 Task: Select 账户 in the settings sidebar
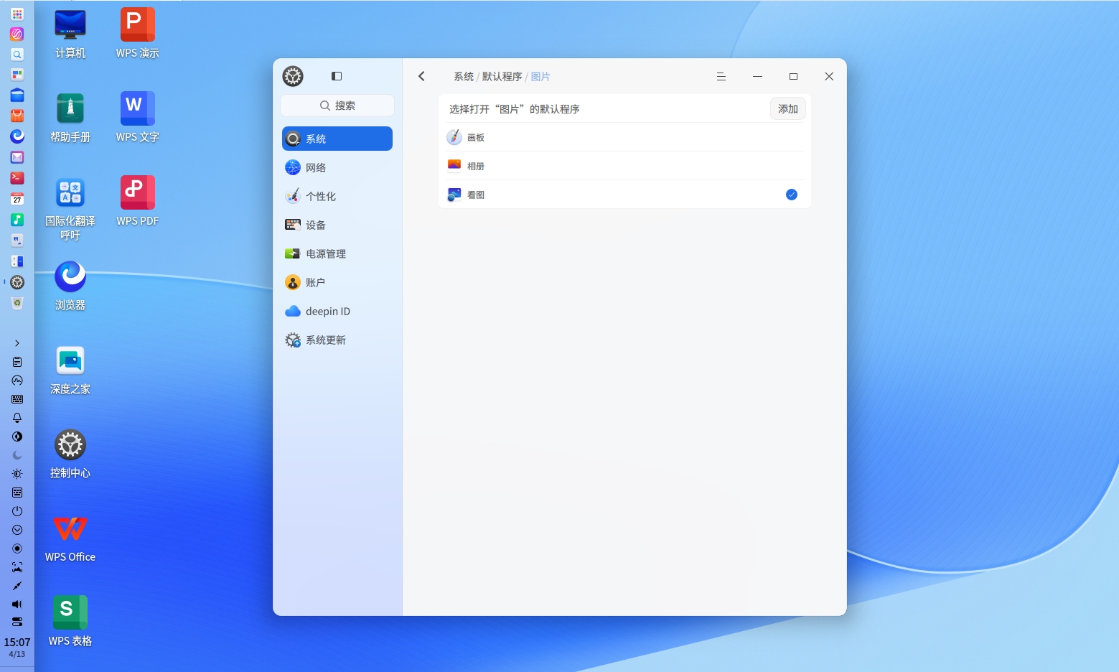click(337, 282)
